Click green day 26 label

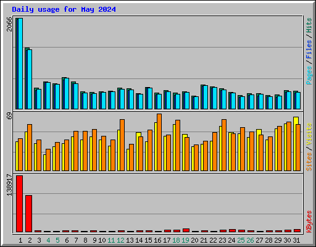[x=250, y=240]
